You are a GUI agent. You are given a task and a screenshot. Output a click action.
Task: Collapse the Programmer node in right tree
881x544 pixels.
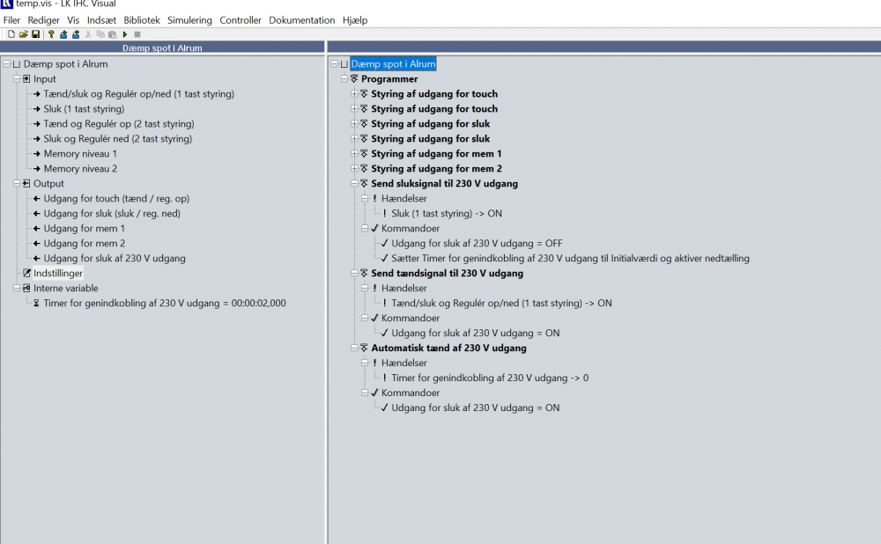[344, 79]
